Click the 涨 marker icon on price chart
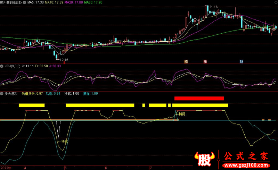The height and width of the screenshot is (170, 278). coord(205,62)
